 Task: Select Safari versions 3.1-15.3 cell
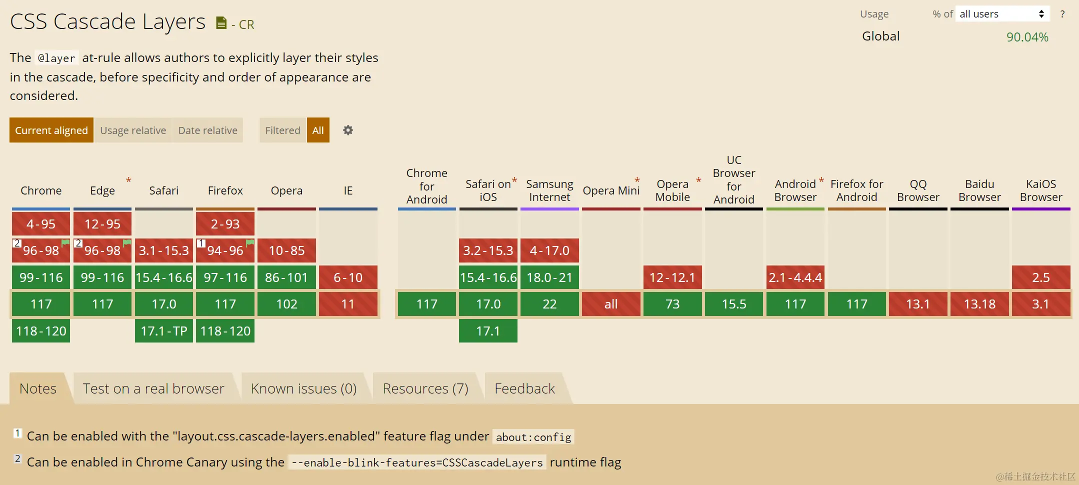tap(164, 250)
